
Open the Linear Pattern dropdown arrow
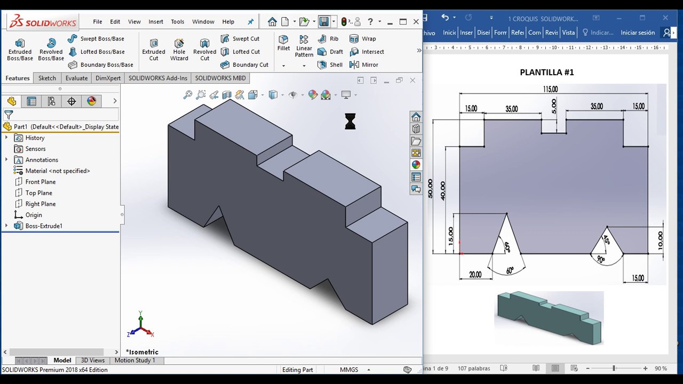click(x=304, y=66)
